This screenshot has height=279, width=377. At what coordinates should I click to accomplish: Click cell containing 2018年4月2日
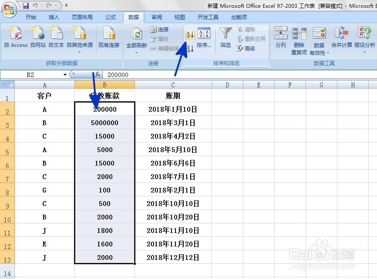point(173,136)
